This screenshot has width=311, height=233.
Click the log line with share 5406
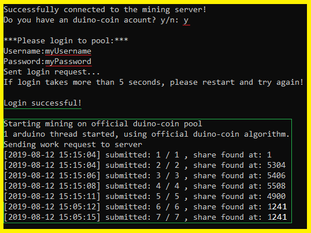coord(145,176)
